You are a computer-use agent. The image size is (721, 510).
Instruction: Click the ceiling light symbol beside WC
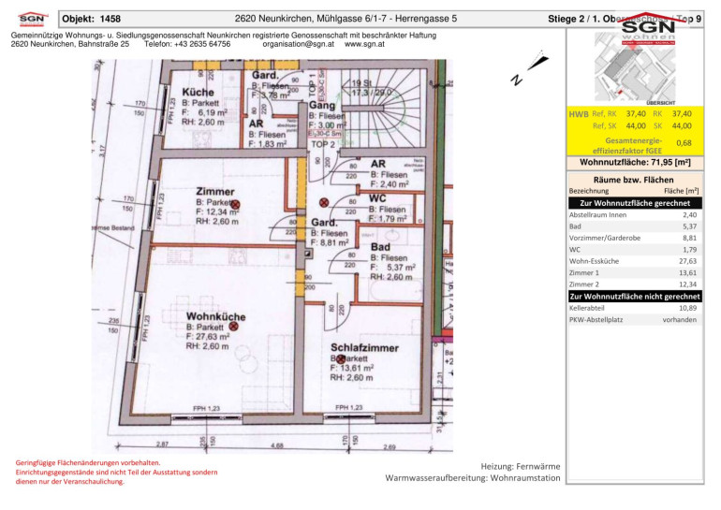pos(324,202)
